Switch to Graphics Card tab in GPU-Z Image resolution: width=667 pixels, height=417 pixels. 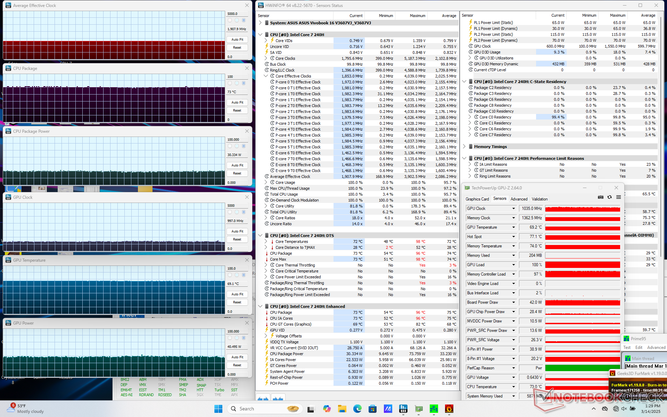pos(477,199)
